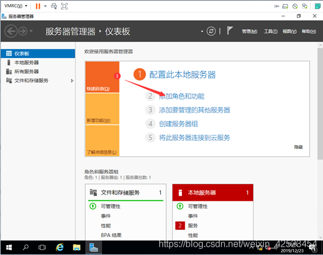This screenshot has height=255, width=323.
Task: Click 服务 alert row in 本地服务器 tile
Action: [x=193, y=225]
